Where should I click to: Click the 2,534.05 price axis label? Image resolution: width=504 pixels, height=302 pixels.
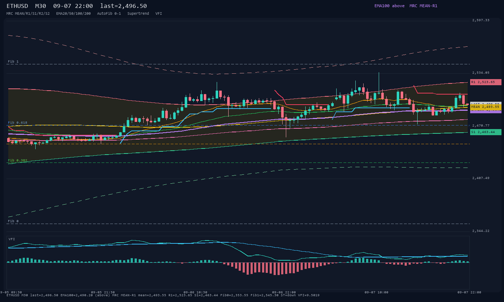click(x=481, y=73)
